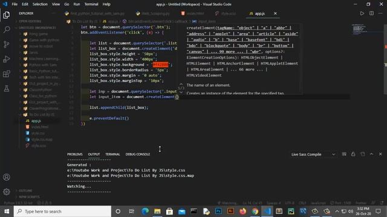
Task: Click Port 5500 Live Server status item
Action: pyautogui.click(x=340, y=203)
